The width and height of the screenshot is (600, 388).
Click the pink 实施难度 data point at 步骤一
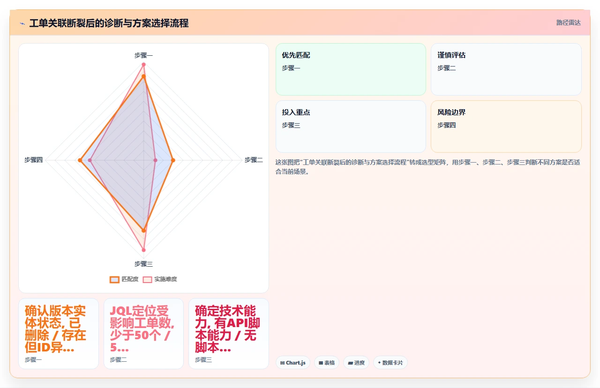click(x=143, y=64)
